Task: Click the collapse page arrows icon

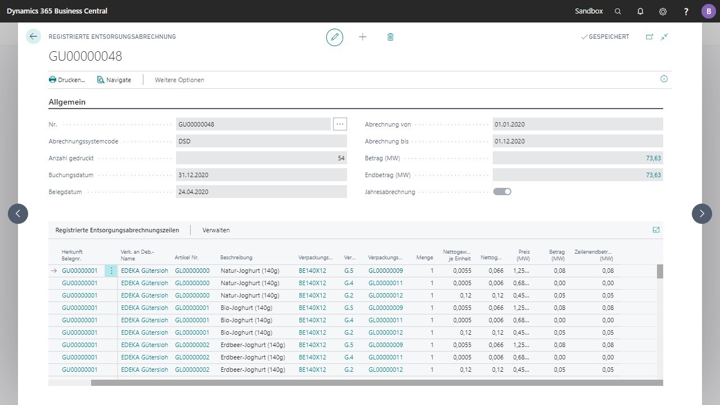Action: [x=665, y=37]
